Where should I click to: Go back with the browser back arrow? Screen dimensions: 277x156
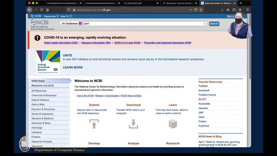point(30,10)
